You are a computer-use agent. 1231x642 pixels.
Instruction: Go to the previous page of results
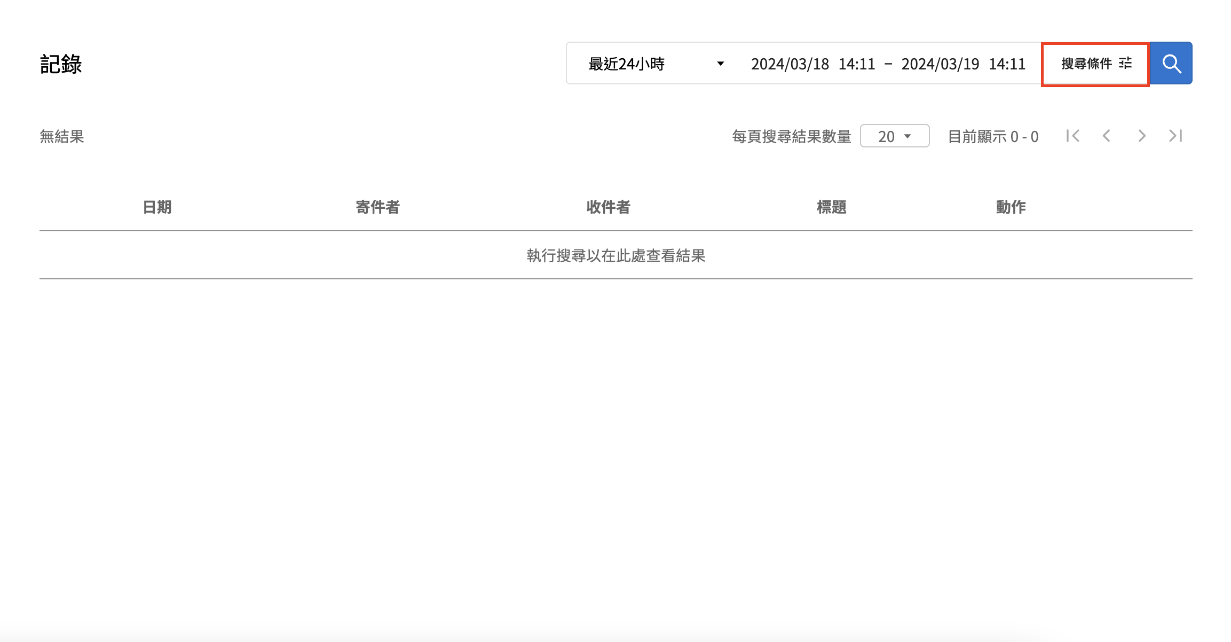pyautogui.click(x=1107, y=136)
